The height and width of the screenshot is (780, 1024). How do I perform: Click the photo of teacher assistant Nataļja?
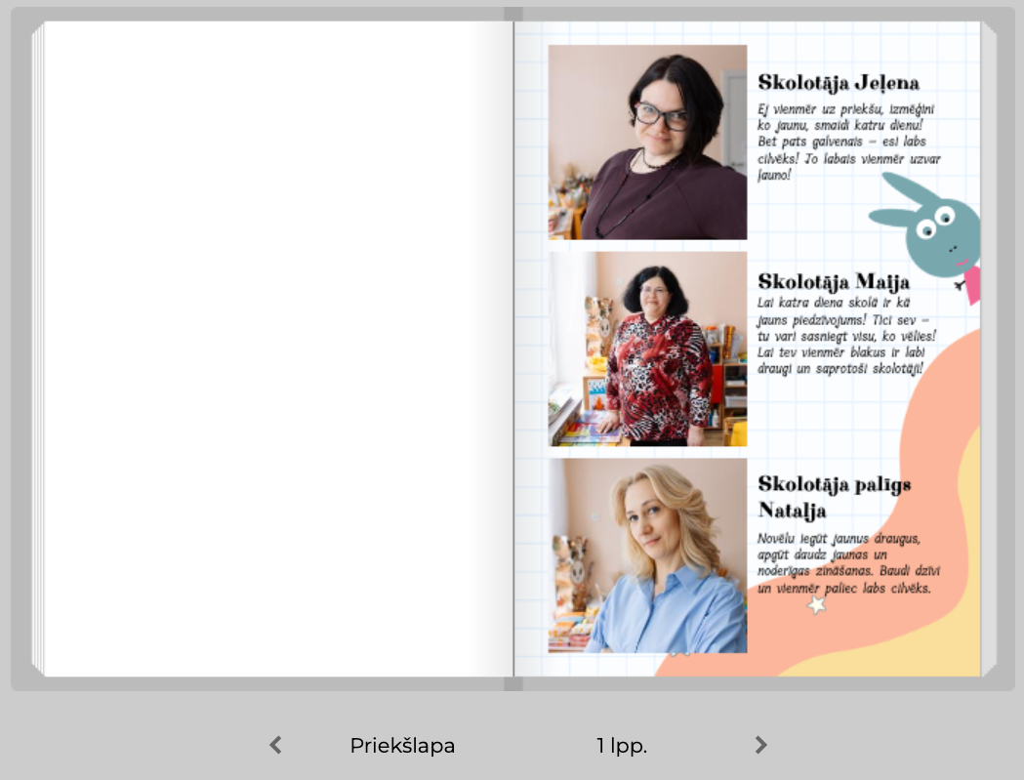click(647, 555)
